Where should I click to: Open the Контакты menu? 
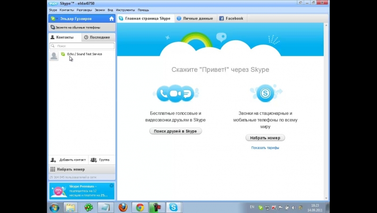67,10
